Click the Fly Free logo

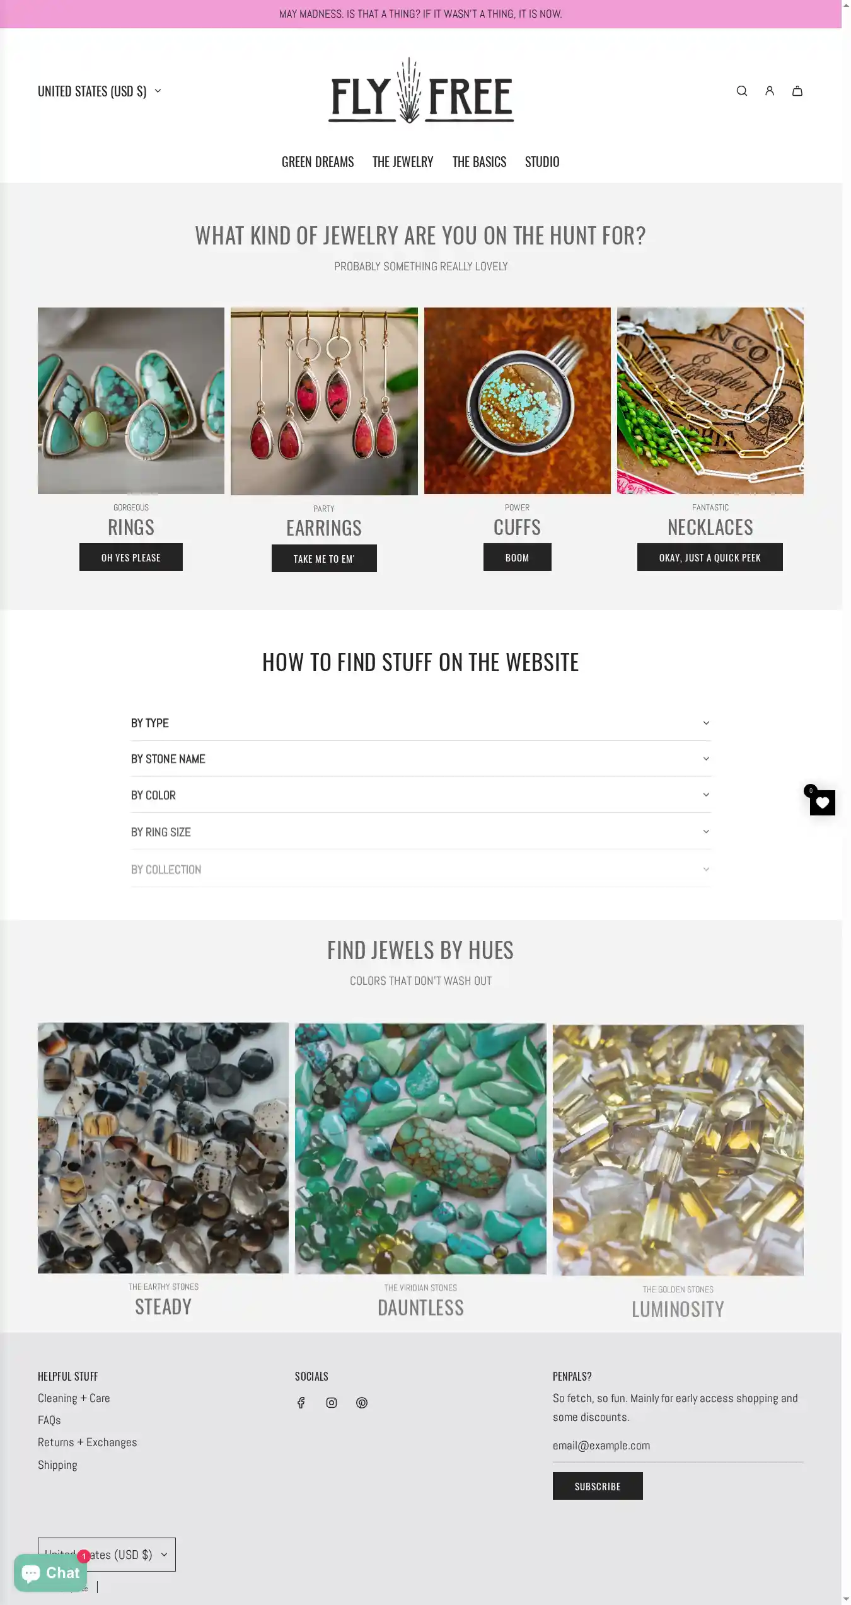point(421,91)
